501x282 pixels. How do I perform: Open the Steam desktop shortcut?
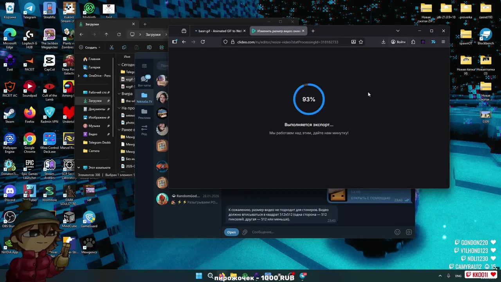click(9, 114)
